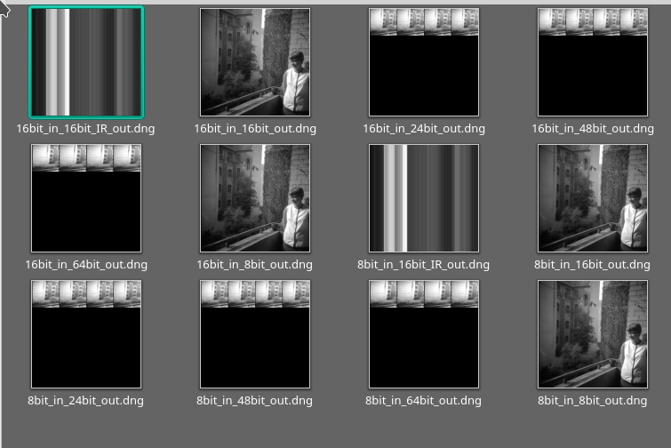Click the 8bit_in_16bit_IR_out.dng striped thumbnail
The height and width of the screenshot is (448, 671).
(424, 198)
